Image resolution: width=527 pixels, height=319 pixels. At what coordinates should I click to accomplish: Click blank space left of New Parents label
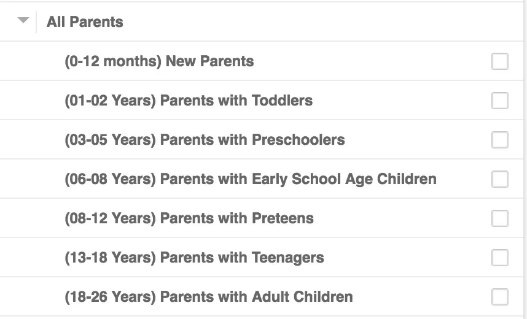click(x=31, y=61)
